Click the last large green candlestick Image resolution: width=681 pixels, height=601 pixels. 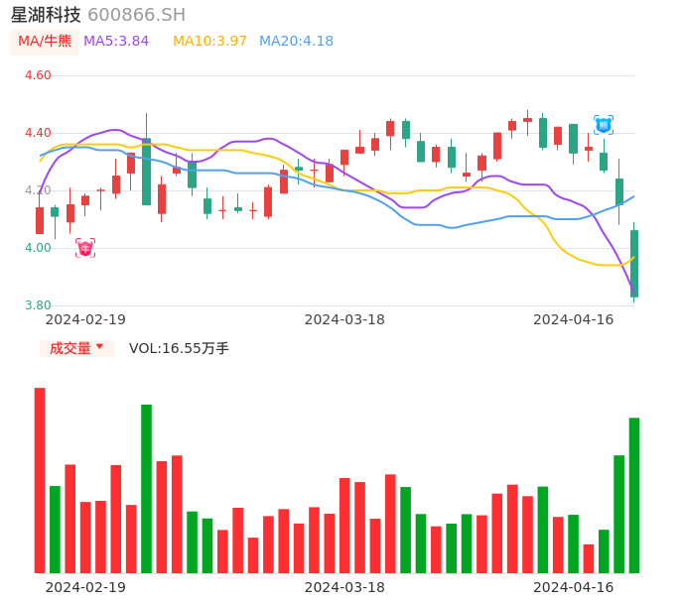[634, 264]
